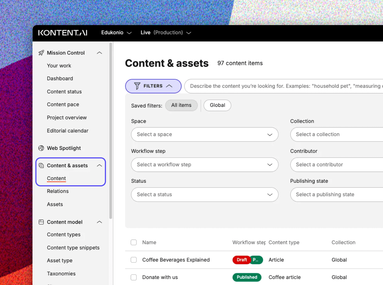The width and height of the screenshot is (383, 285).
Task: Click the Content model box icon
Action: (x=41, y=222)
